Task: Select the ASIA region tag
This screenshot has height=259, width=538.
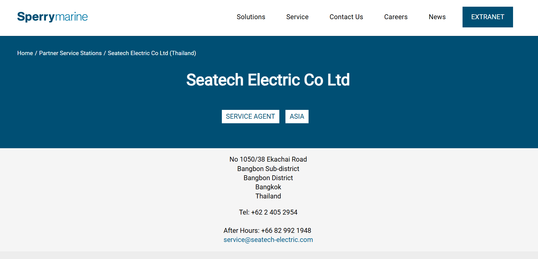Action: [297, 117]
